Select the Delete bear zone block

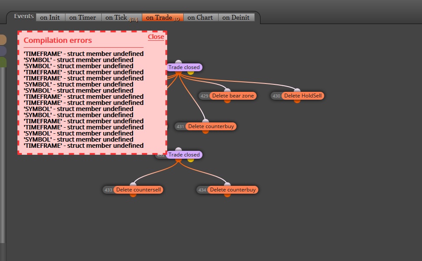[233, 96]
